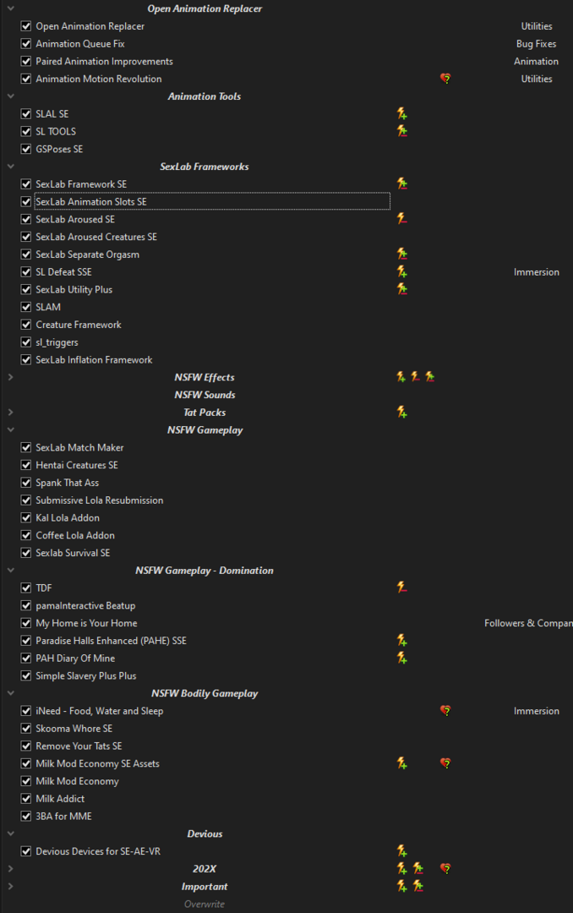
Task: Disable the Open Animation Replacer mod checkbox
Action: pos(26,26)
